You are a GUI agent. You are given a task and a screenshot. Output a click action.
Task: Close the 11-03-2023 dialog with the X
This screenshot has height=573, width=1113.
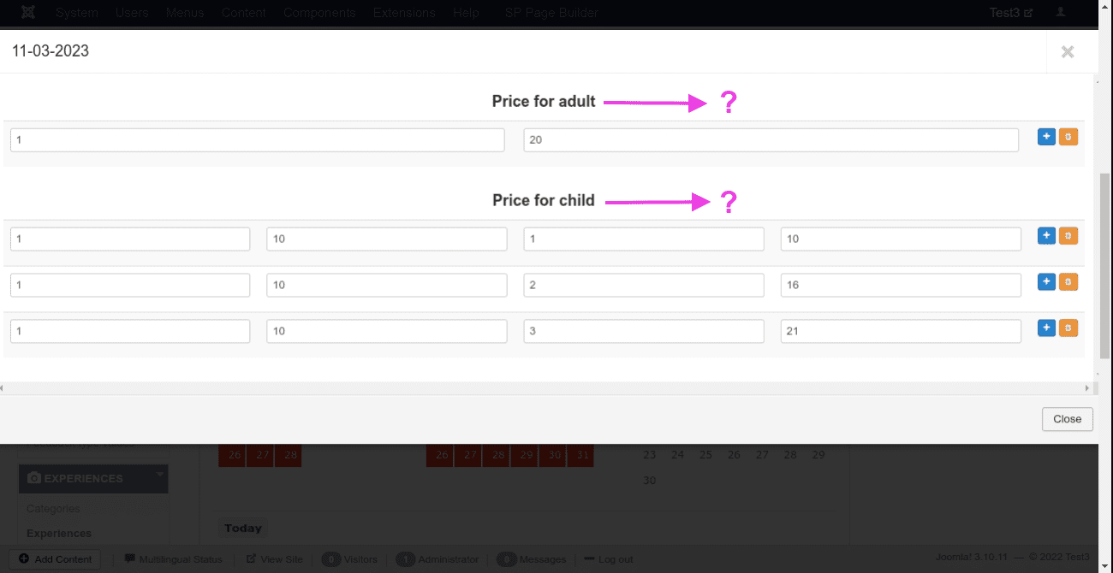click(1068, 52)
